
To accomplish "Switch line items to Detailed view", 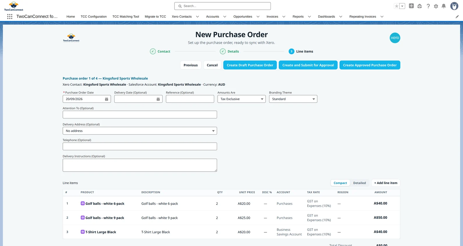I will 359,183.
